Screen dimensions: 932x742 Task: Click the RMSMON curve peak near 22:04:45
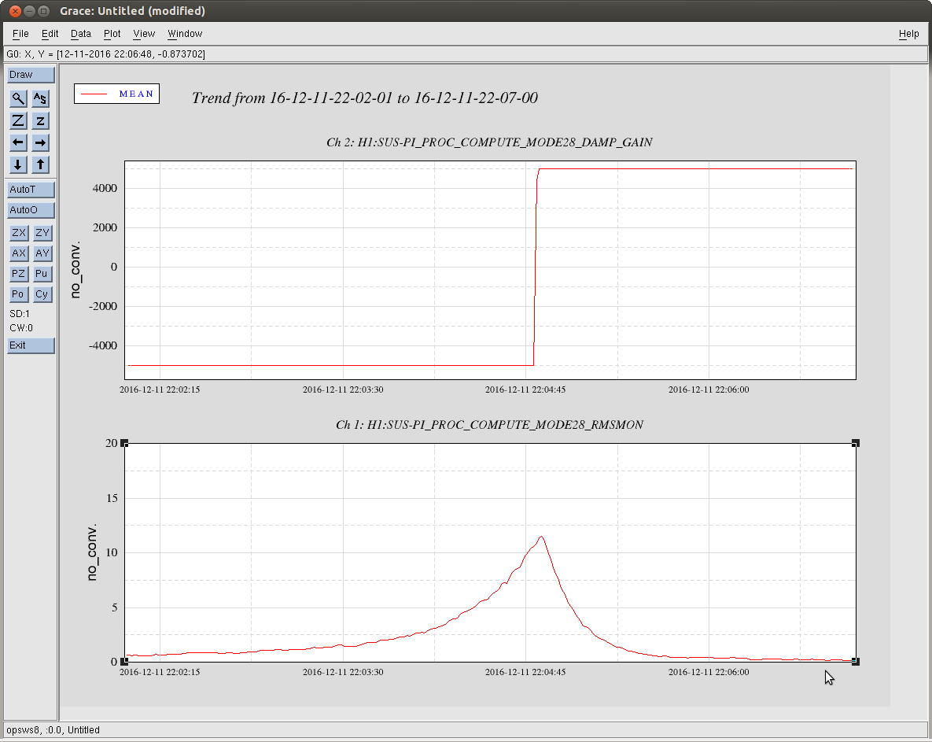[x=541, y=537]
